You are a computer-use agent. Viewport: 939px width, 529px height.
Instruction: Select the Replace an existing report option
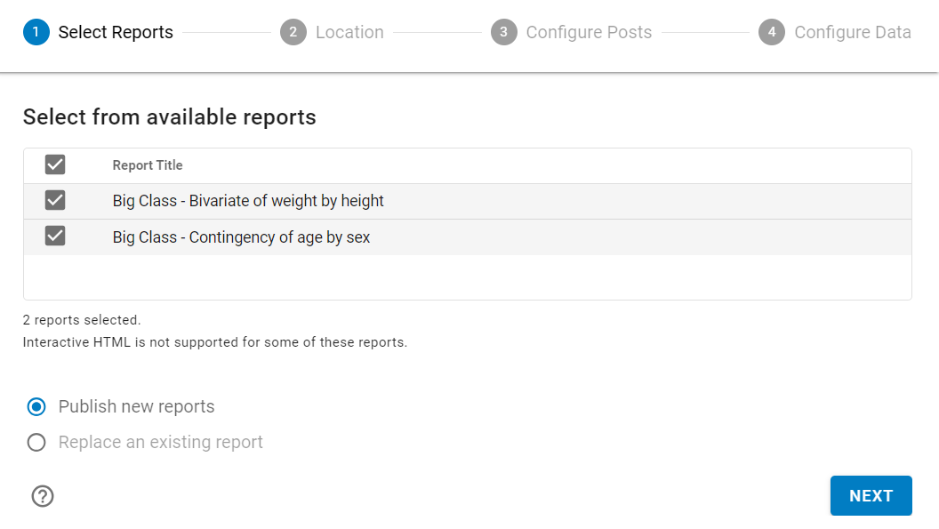coord(36,442)
